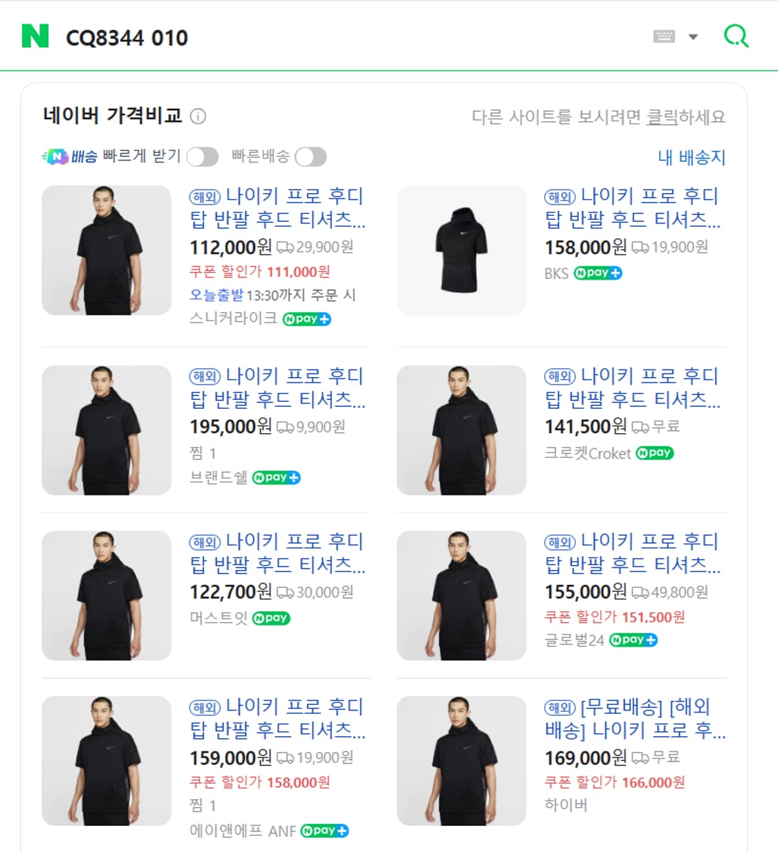This screenshot has width=778, height=853.
Task: Click delivery truck icon beside 49,800원
Action: click(640, 593)
